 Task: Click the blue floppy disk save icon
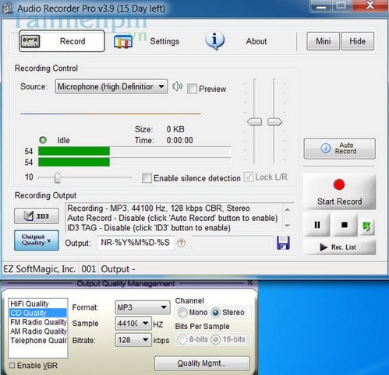(283, 243)
